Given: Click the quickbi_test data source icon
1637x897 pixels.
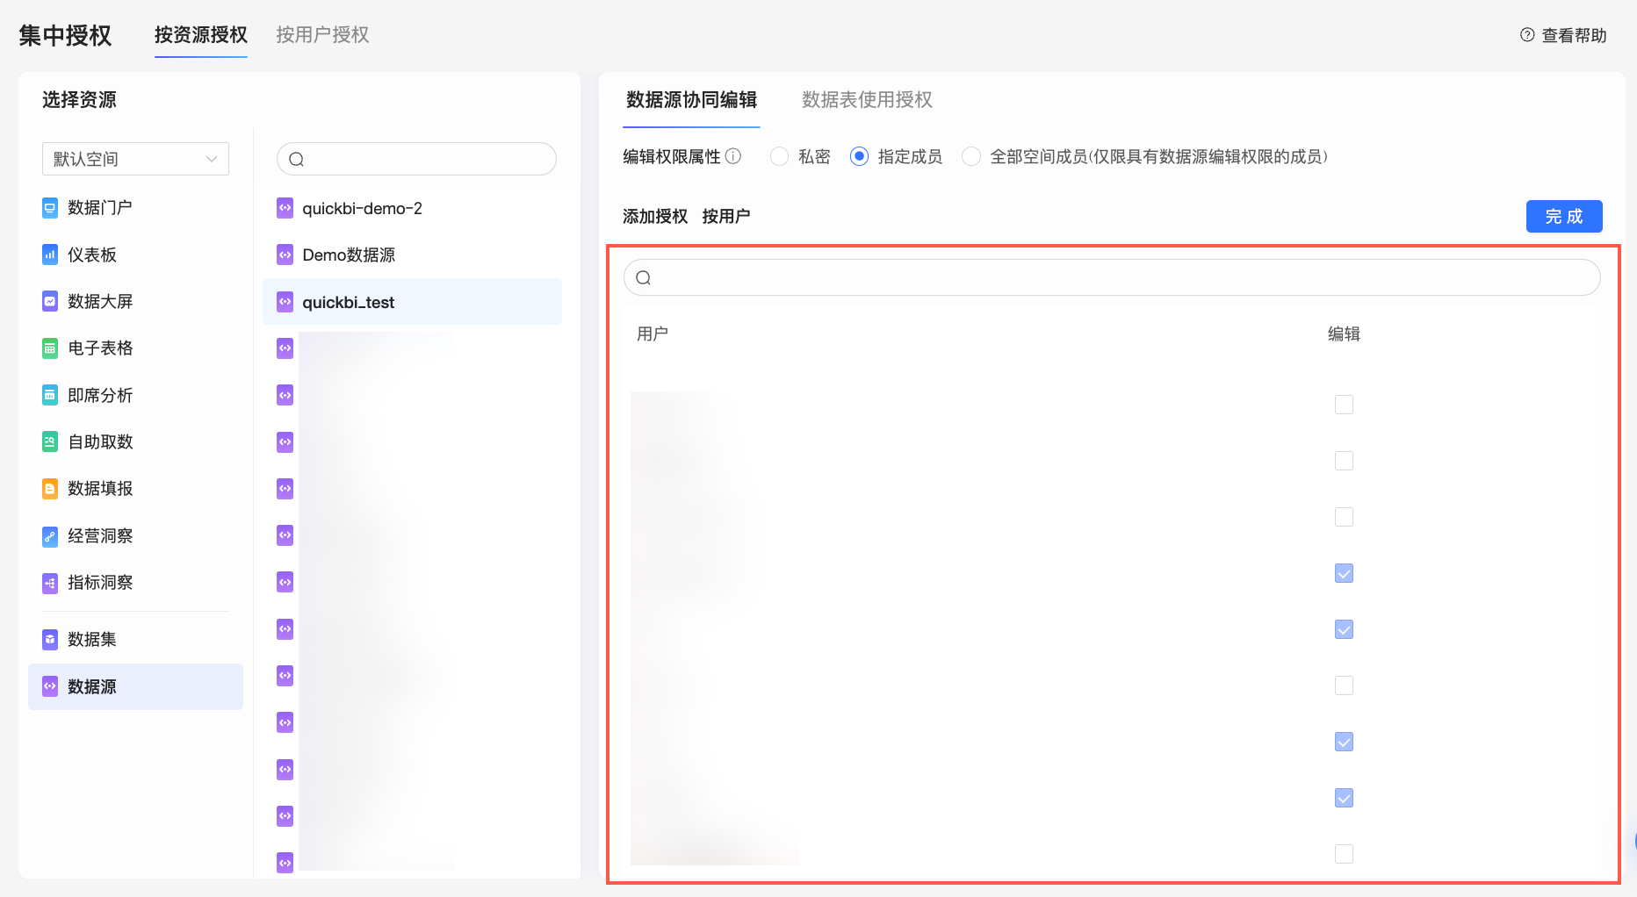Looking at the screenshot, I should [285, 302].
